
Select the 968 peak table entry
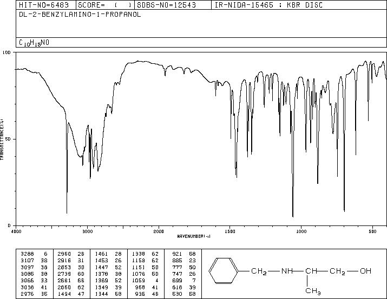coord(147,287)
